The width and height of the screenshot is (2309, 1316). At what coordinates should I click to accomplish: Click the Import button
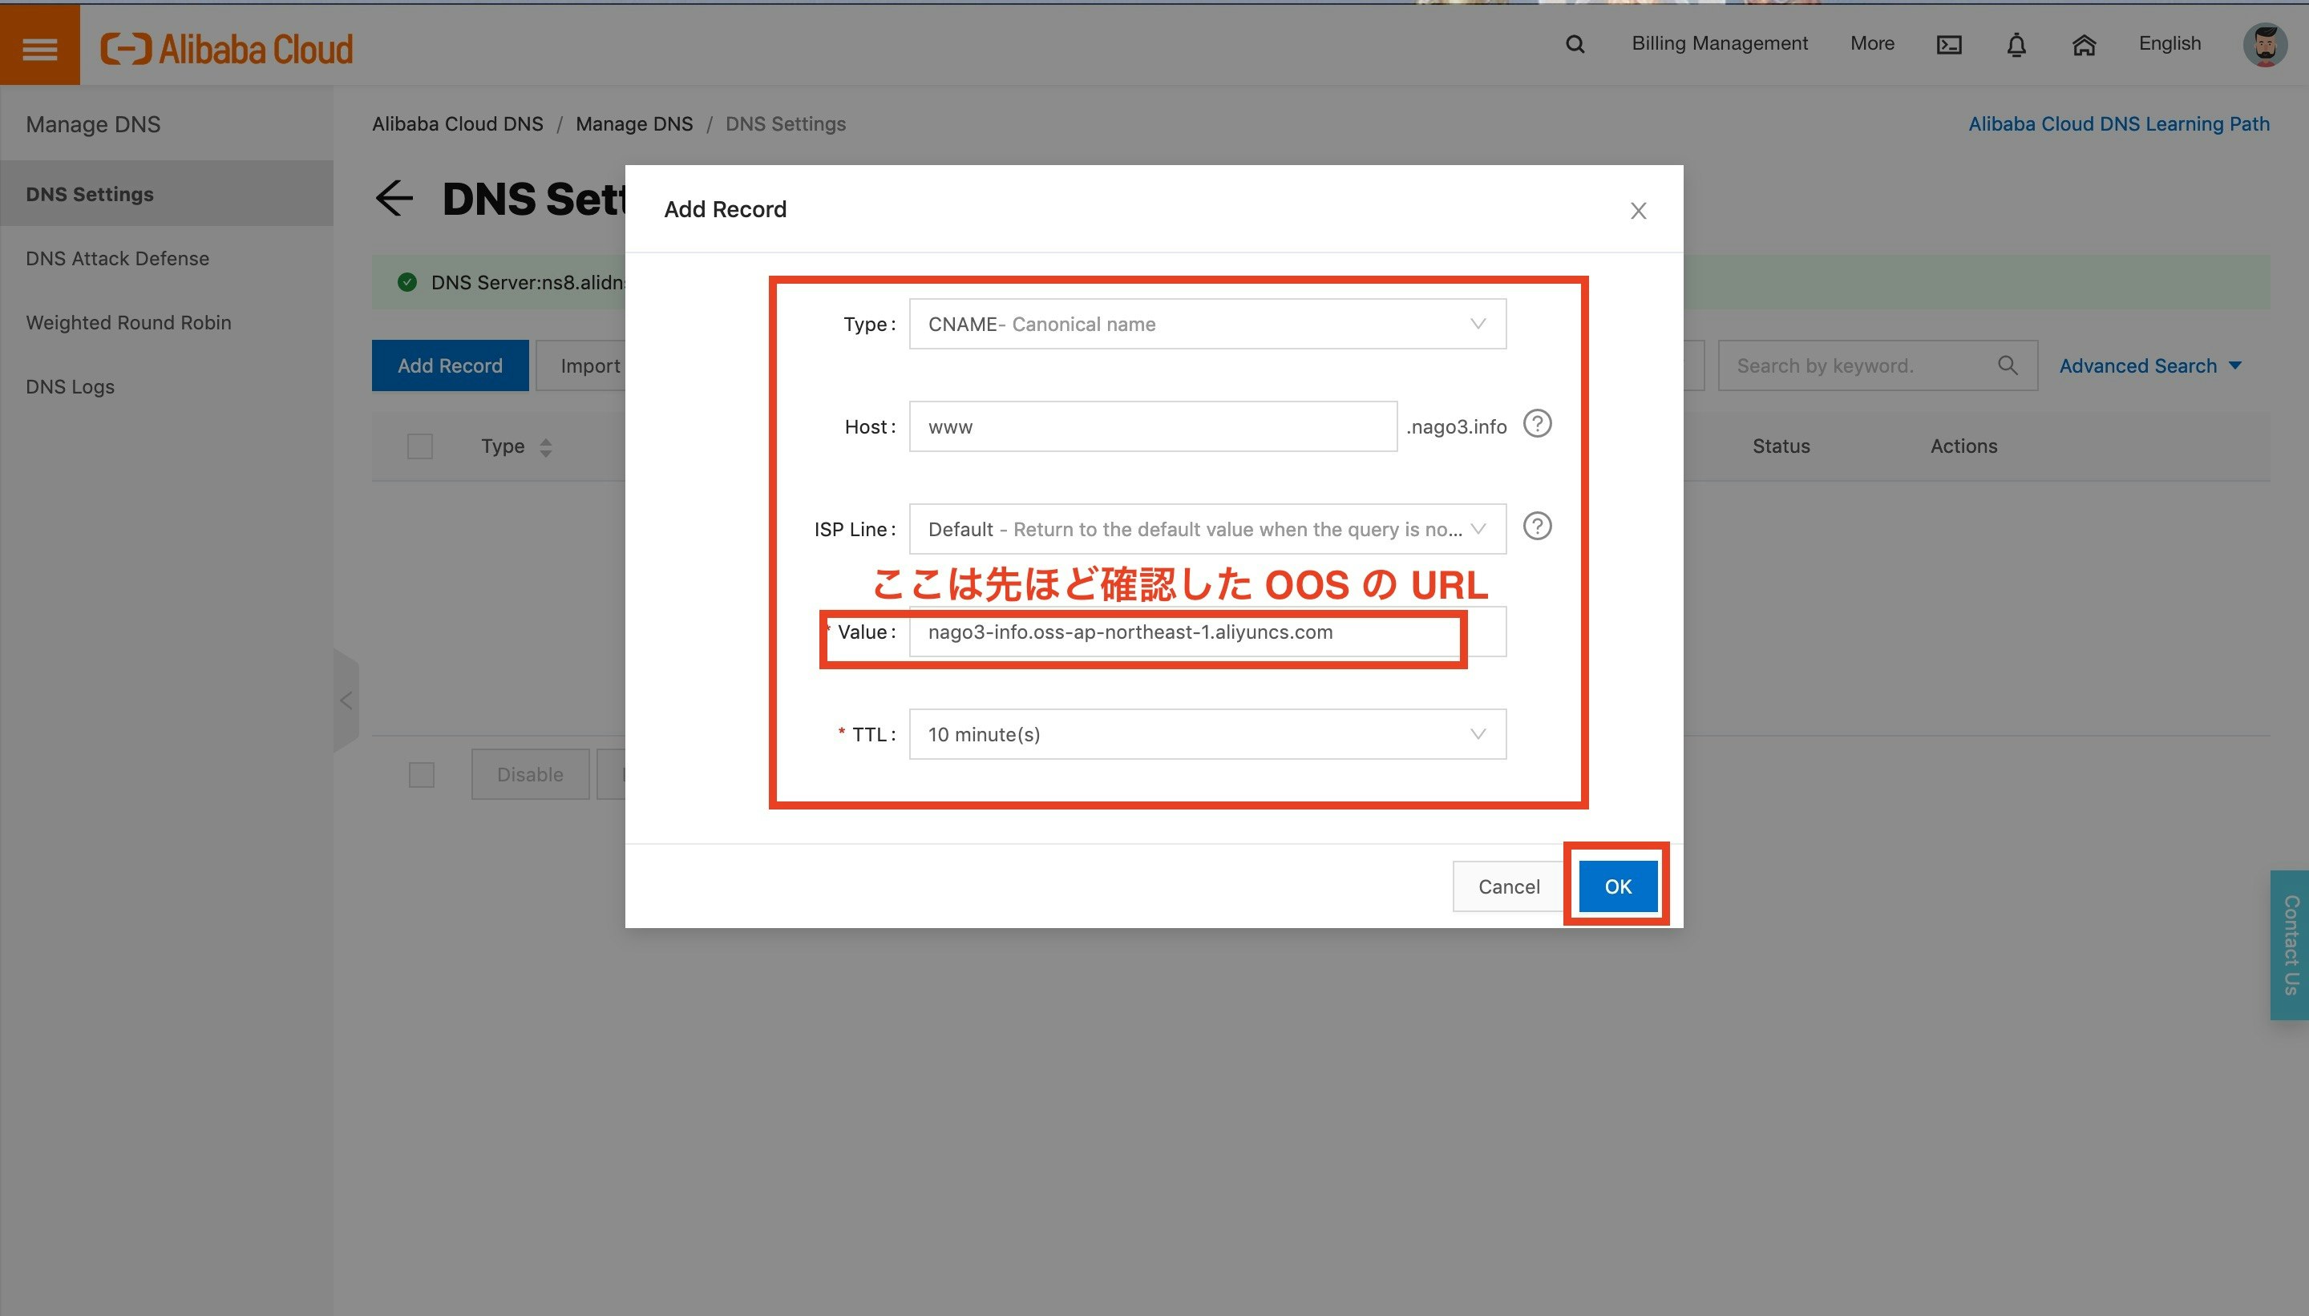pos(581,365)
